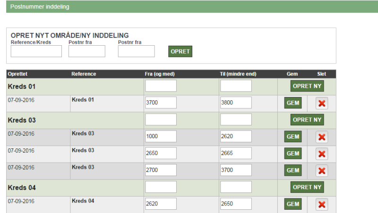
Task: Delete the Kreds 04 row starting 2620
Action: [322, 205]
